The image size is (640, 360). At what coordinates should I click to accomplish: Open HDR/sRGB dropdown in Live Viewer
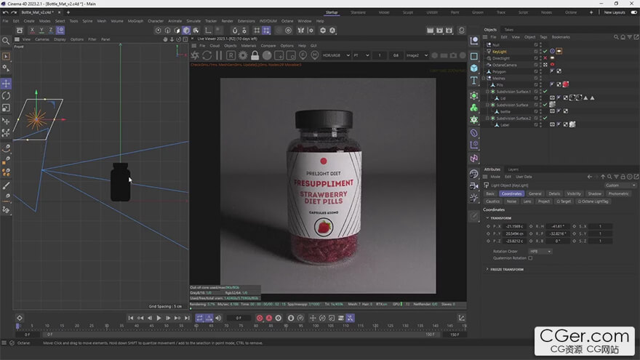336,55
